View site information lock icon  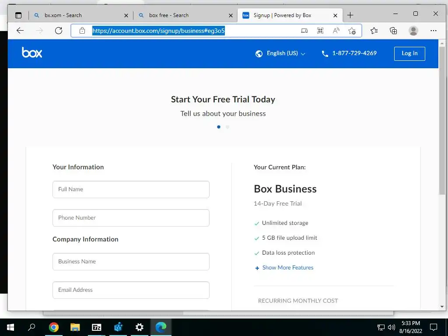82,31
